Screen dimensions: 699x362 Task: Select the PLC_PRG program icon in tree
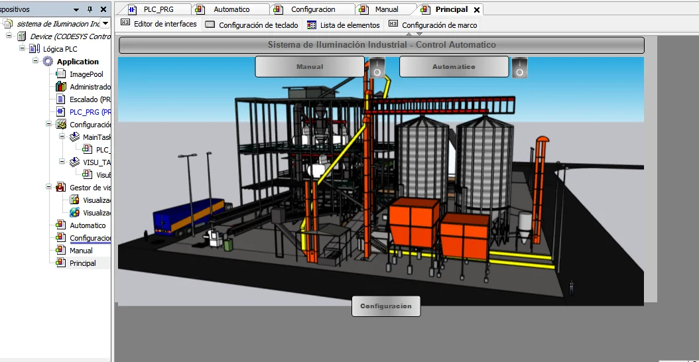tap(60, 112)
